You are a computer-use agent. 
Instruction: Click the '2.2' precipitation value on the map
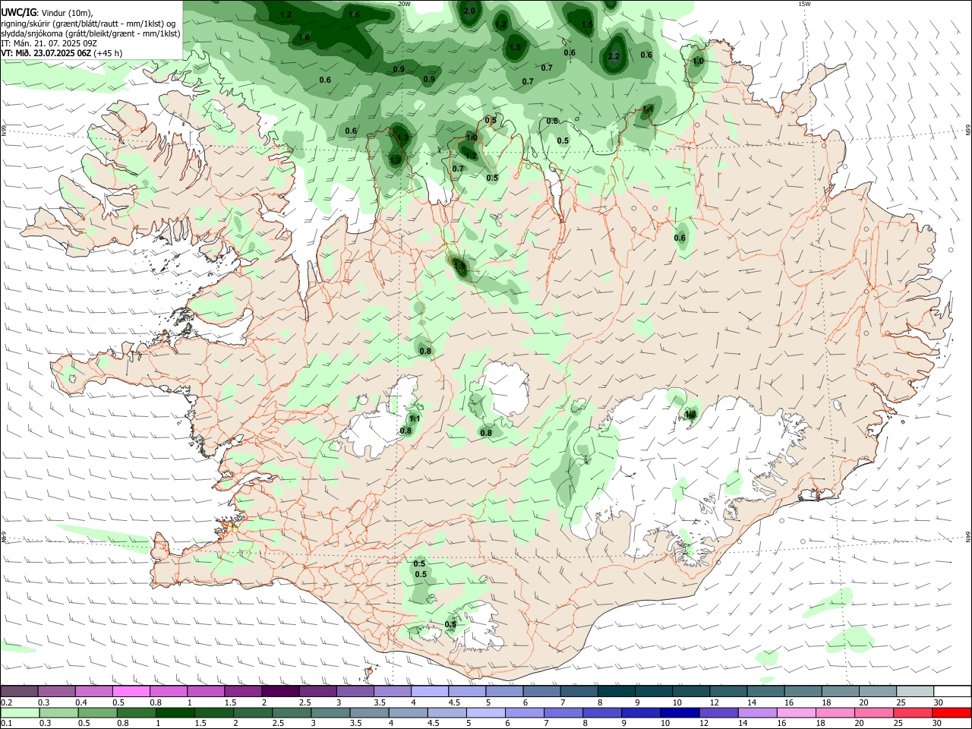(614, 57)
